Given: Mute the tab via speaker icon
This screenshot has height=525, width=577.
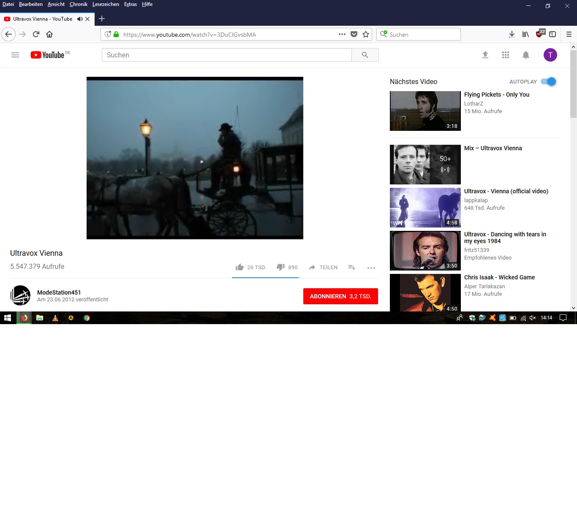Looking at the screenshot, I should pyautogui.click(x=80, y=19).
